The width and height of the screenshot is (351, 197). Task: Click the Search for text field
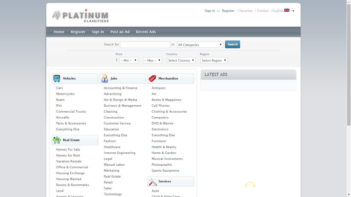pyautogui.click(x=145, y=45)
